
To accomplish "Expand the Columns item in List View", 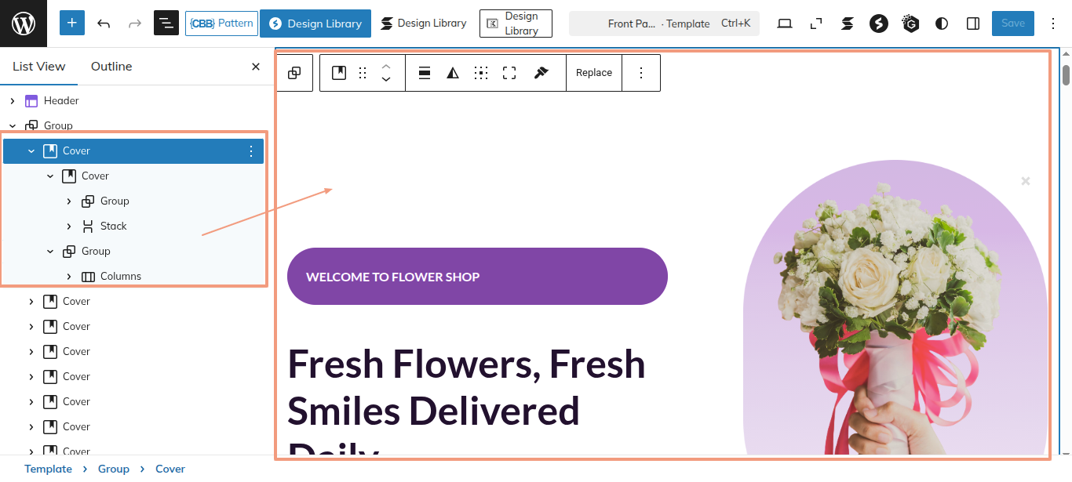I will tap(69, 277).
